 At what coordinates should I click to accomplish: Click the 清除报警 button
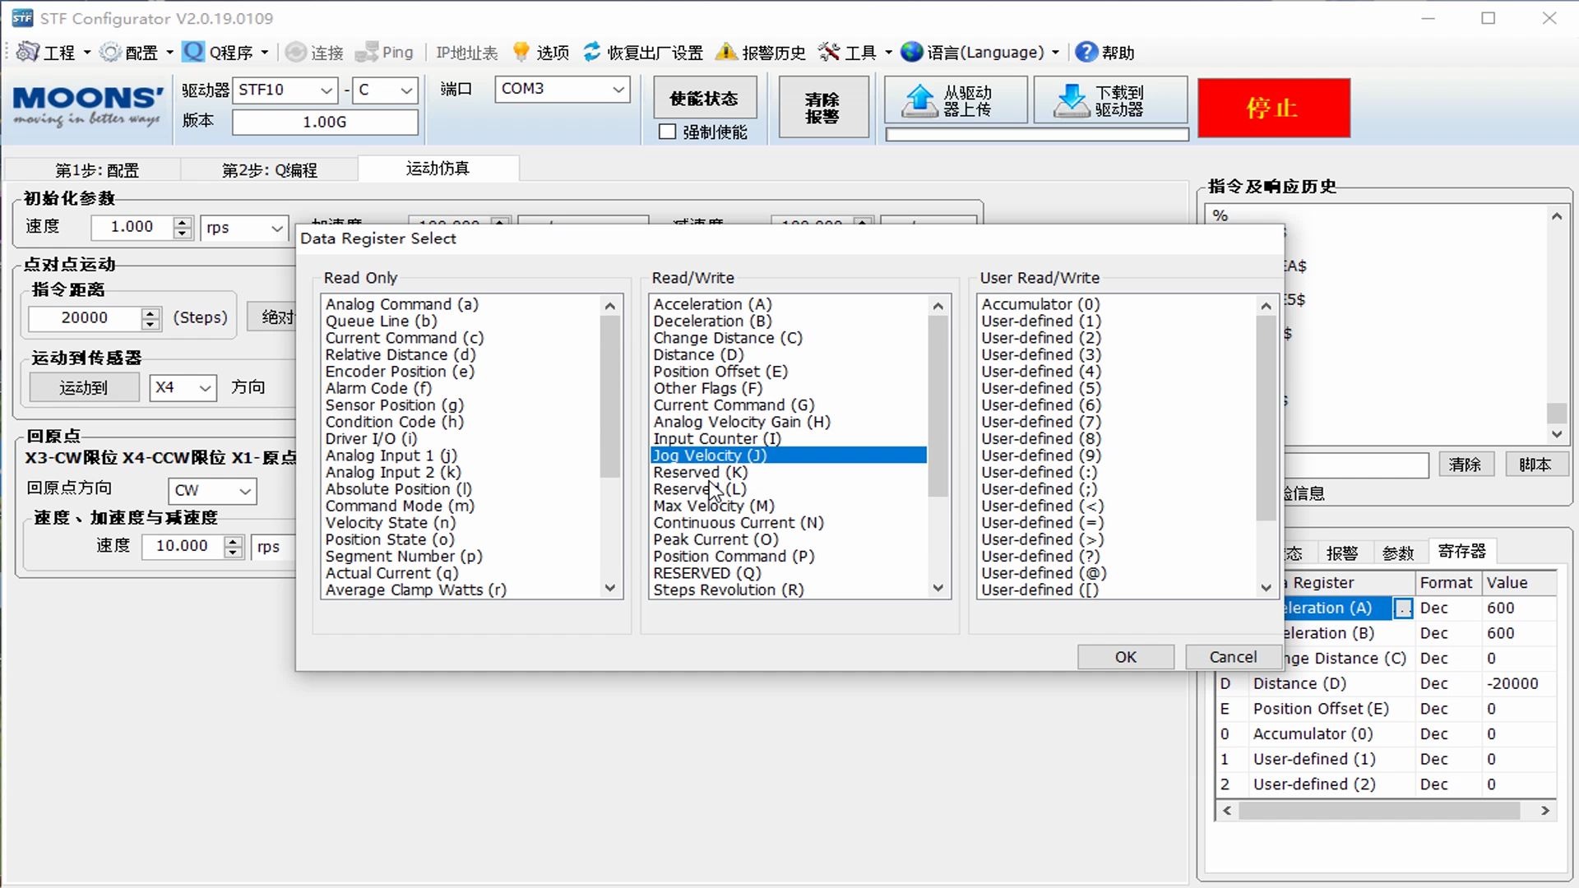tap(822, 108)
